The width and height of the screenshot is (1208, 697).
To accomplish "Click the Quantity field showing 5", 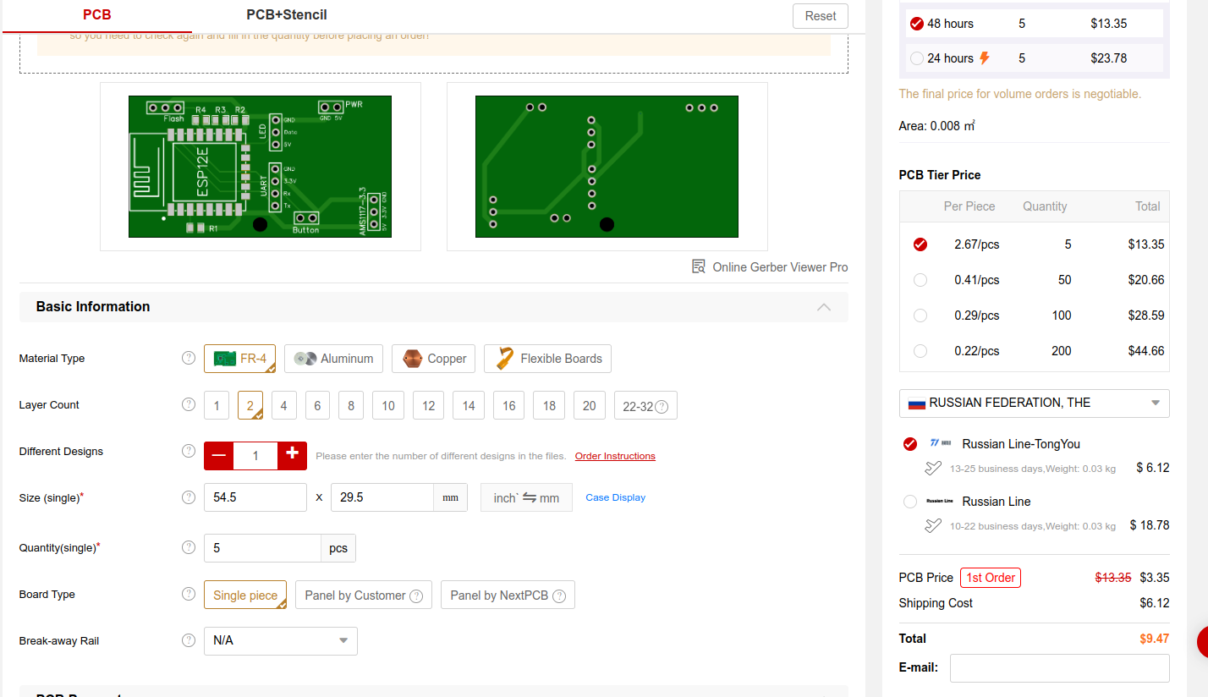I will click(262, 548).
